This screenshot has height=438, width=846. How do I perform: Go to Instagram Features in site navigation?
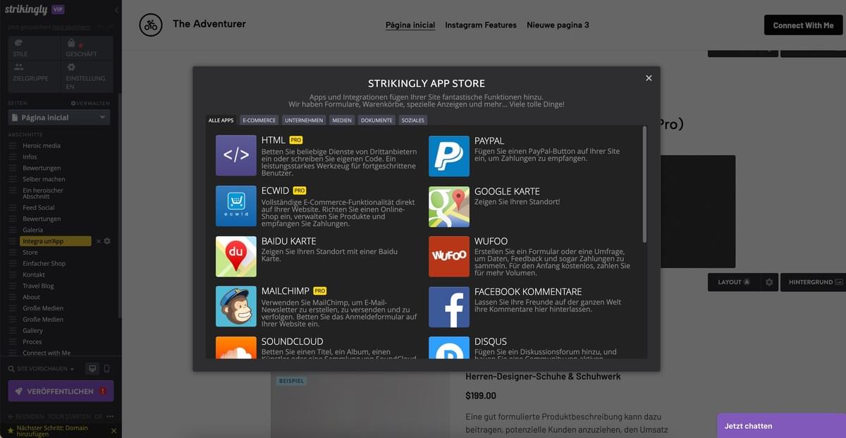coord(481,25)
